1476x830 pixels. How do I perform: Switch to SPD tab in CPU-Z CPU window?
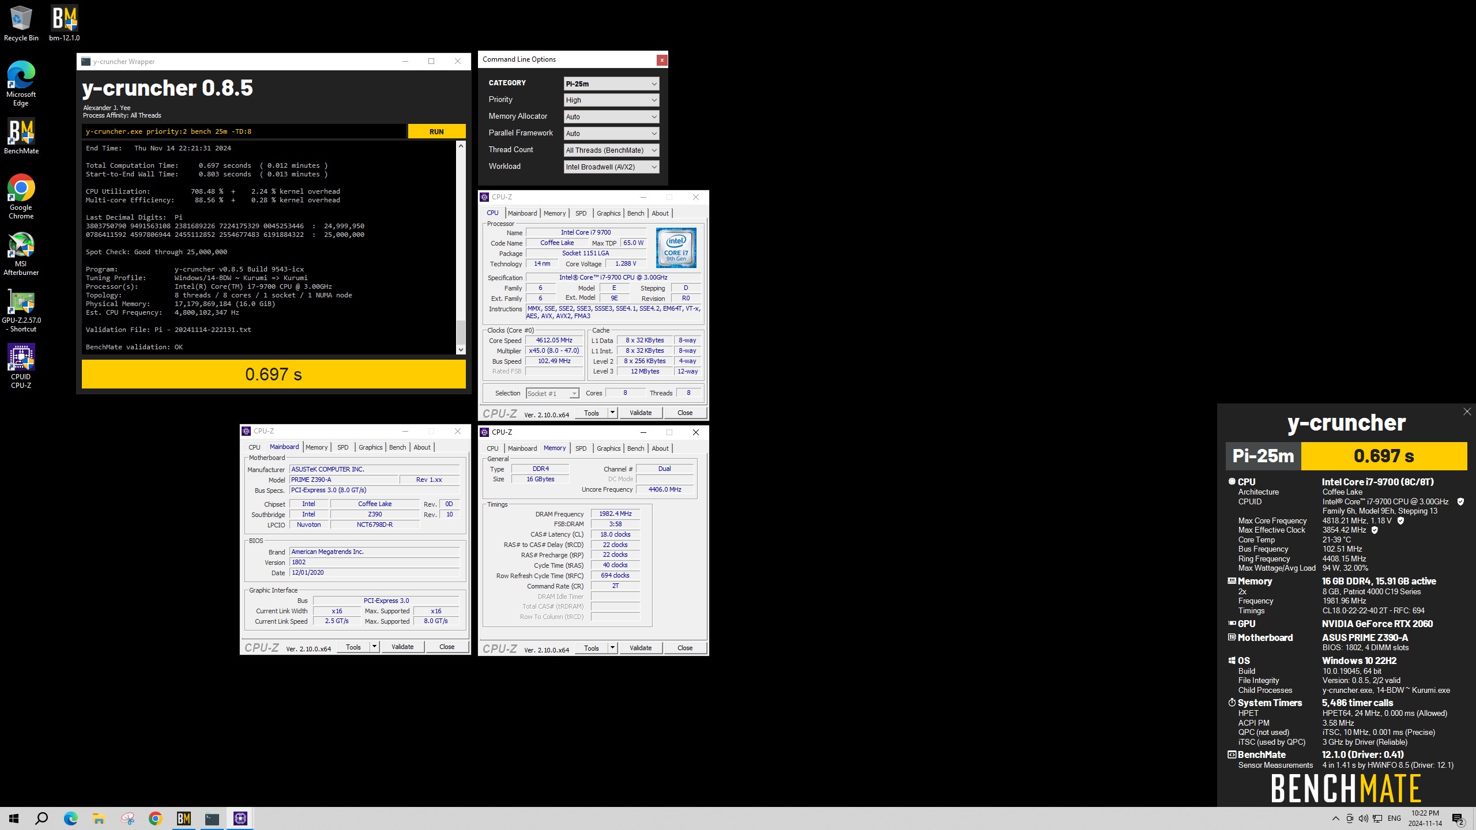click(581, 213)
